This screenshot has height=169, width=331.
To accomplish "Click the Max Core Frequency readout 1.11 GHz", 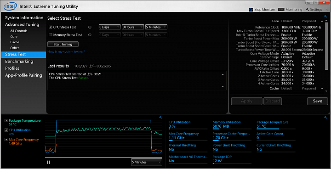I will coord(177,138).
